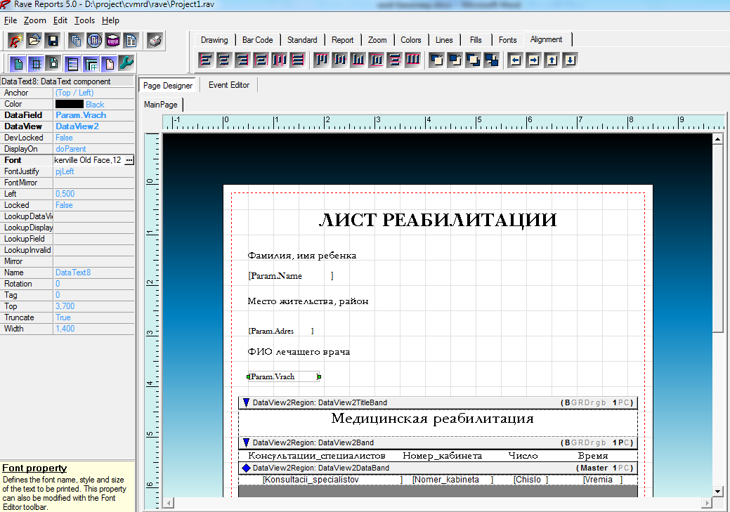The width and height of the screenshot is (730, 512).
Task: Expand the DataView2Band blue triangle marker
Action: click(246, 443)
